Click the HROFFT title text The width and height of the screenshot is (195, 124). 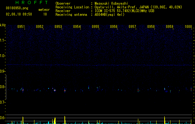[32, 2]
